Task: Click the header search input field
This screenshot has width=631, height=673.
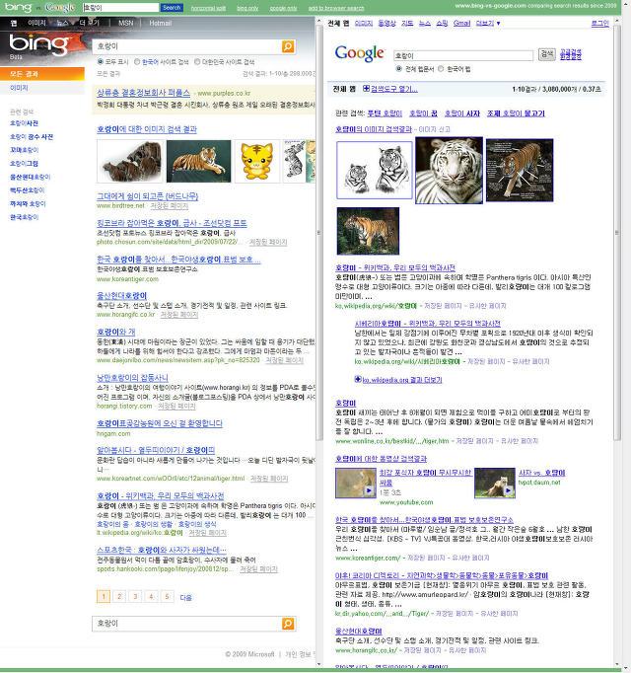Action: coord(120,7)
